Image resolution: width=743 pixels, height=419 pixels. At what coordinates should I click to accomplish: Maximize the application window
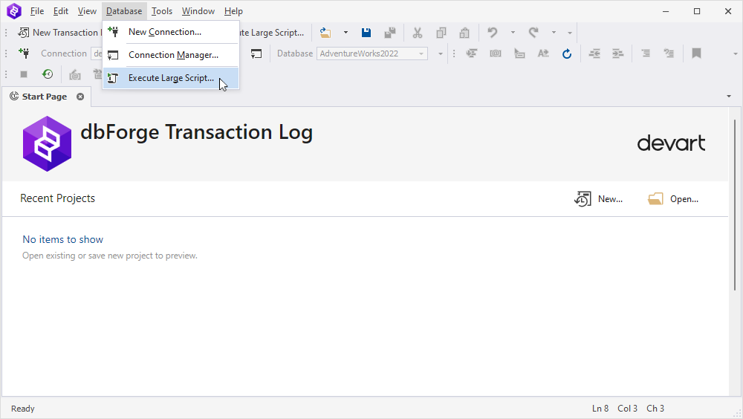(x=697, y=11)
